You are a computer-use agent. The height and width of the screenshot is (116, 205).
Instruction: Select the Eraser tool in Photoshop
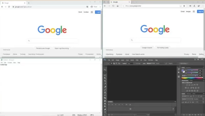coord(105,98)
